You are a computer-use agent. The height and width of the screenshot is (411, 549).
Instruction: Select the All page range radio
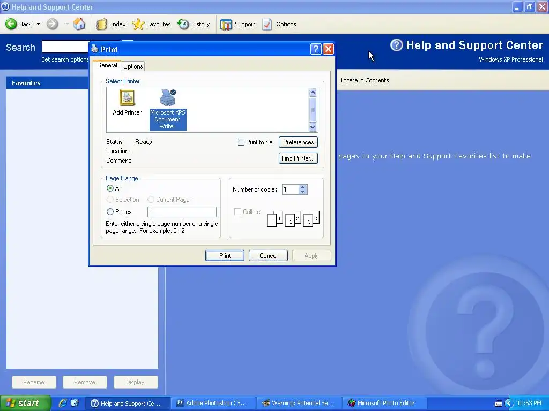pyautogui.click(x=110, y=188)
